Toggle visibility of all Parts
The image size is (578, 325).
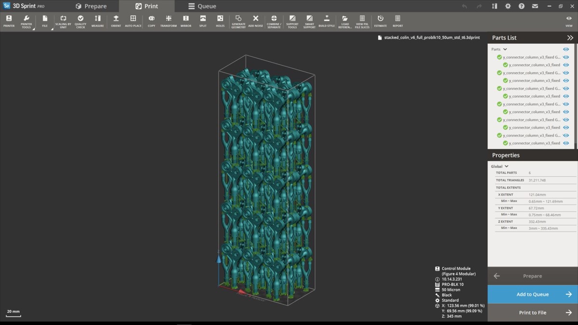coord(566,49)
